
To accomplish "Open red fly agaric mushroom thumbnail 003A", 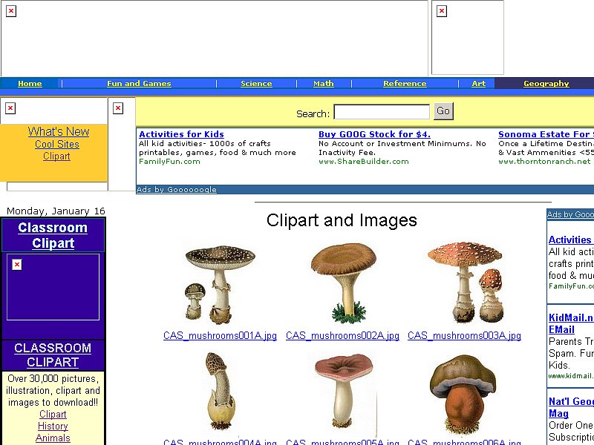I will tap(466, 283).
